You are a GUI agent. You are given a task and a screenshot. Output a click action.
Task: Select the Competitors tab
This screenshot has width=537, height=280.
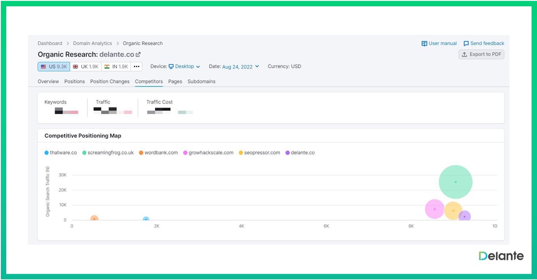149,82
